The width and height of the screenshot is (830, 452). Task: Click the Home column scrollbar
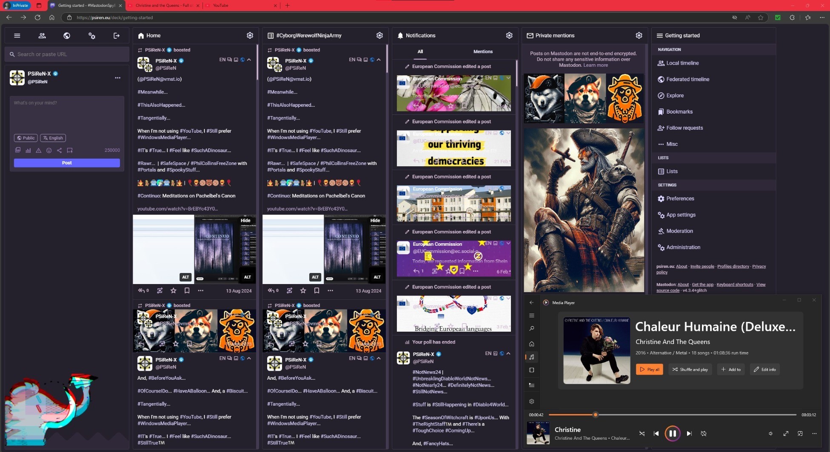tap(257, 63)
